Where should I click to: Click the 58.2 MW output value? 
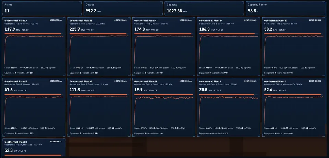coord(268,29)
